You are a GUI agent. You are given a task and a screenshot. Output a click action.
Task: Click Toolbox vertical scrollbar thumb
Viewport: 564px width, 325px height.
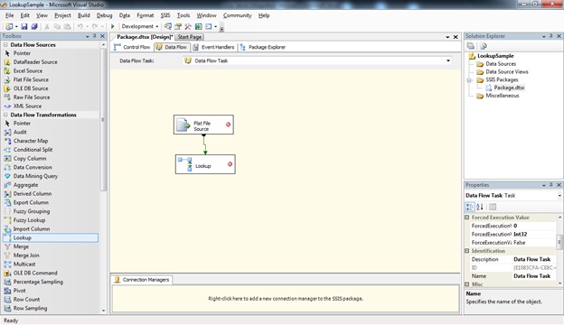click(103, 119)
